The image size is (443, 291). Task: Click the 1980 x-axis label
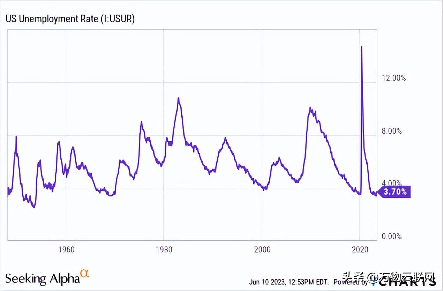click(x=164, y=249)
